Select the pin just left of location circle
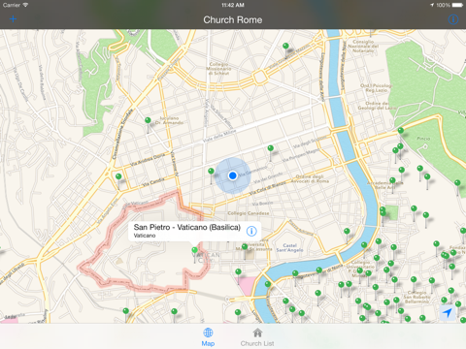 212,171
